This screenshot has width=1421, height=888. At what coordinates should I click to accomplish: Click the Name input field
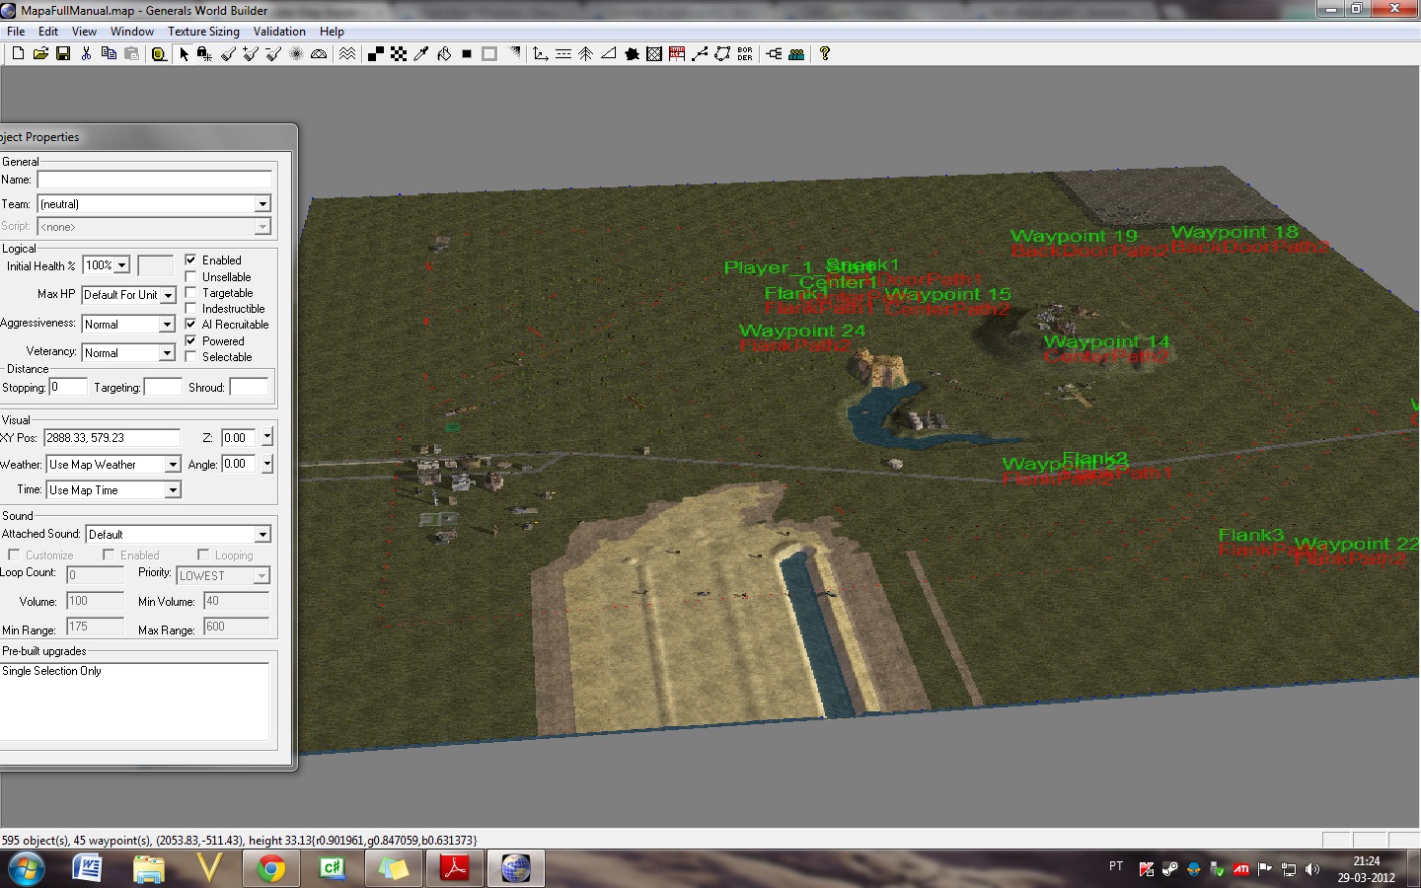(x=154, y=180)
